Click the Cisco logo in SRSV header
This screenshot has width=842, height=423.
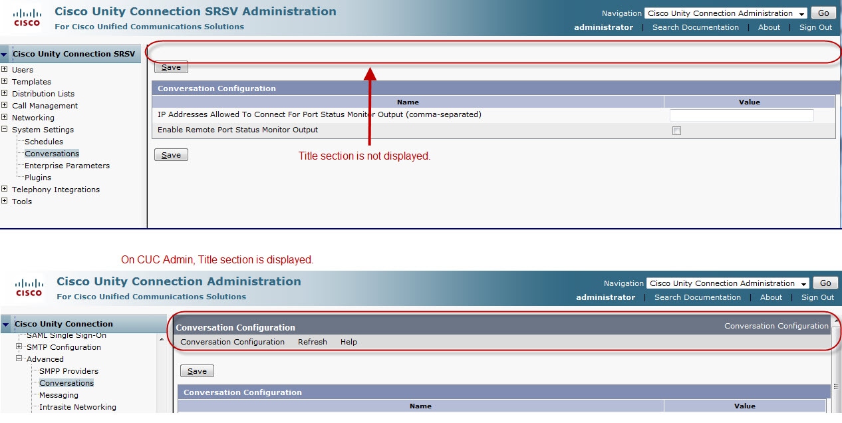pos(27,17)
